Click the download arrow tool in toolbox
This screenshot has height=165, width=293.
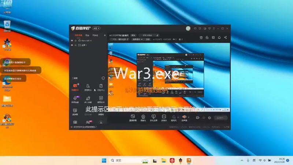click(x=101, y=122)
